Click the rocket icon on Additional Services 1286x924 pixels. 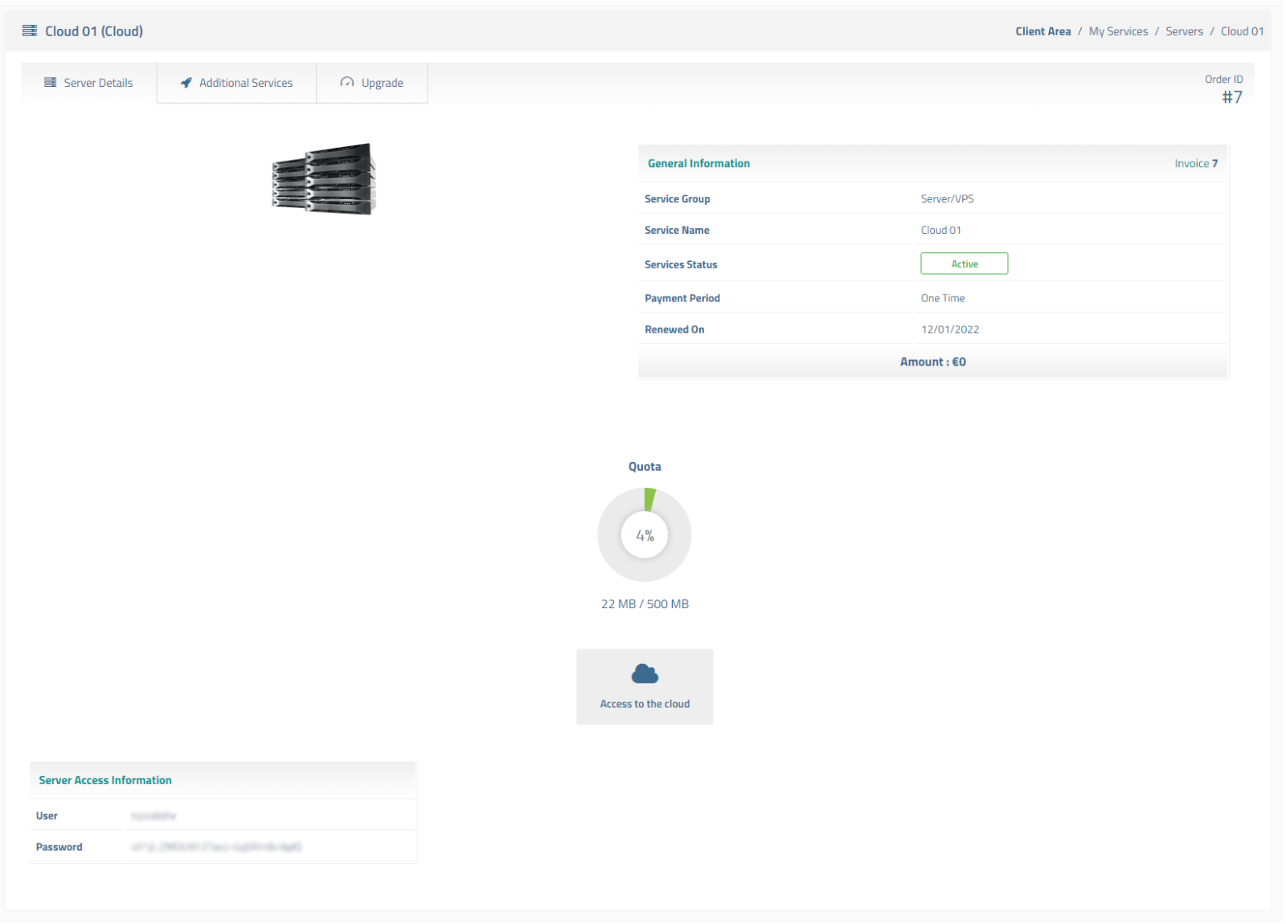(186, 83)
